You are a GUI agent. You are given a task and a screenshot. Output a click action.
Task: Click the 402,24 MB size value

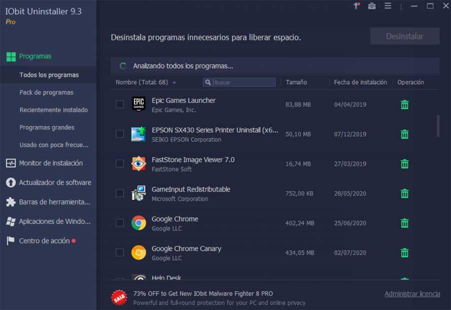[300, 223]
